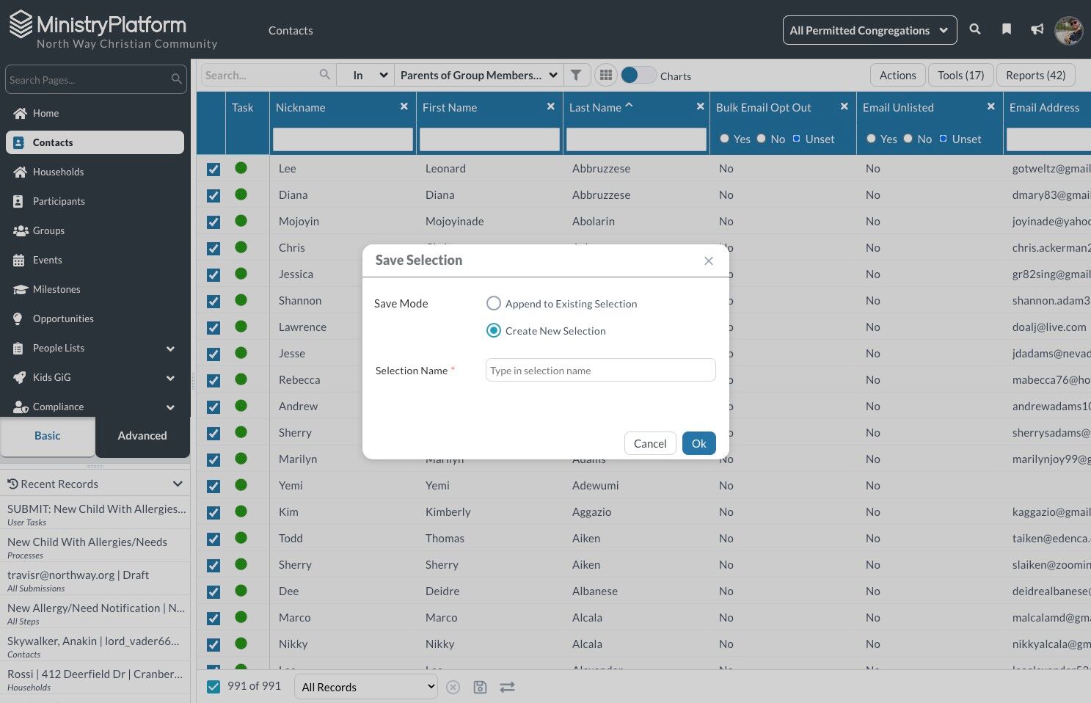Open Households in the sidebar
The image size is (1091, 703).
pos(58,172)
